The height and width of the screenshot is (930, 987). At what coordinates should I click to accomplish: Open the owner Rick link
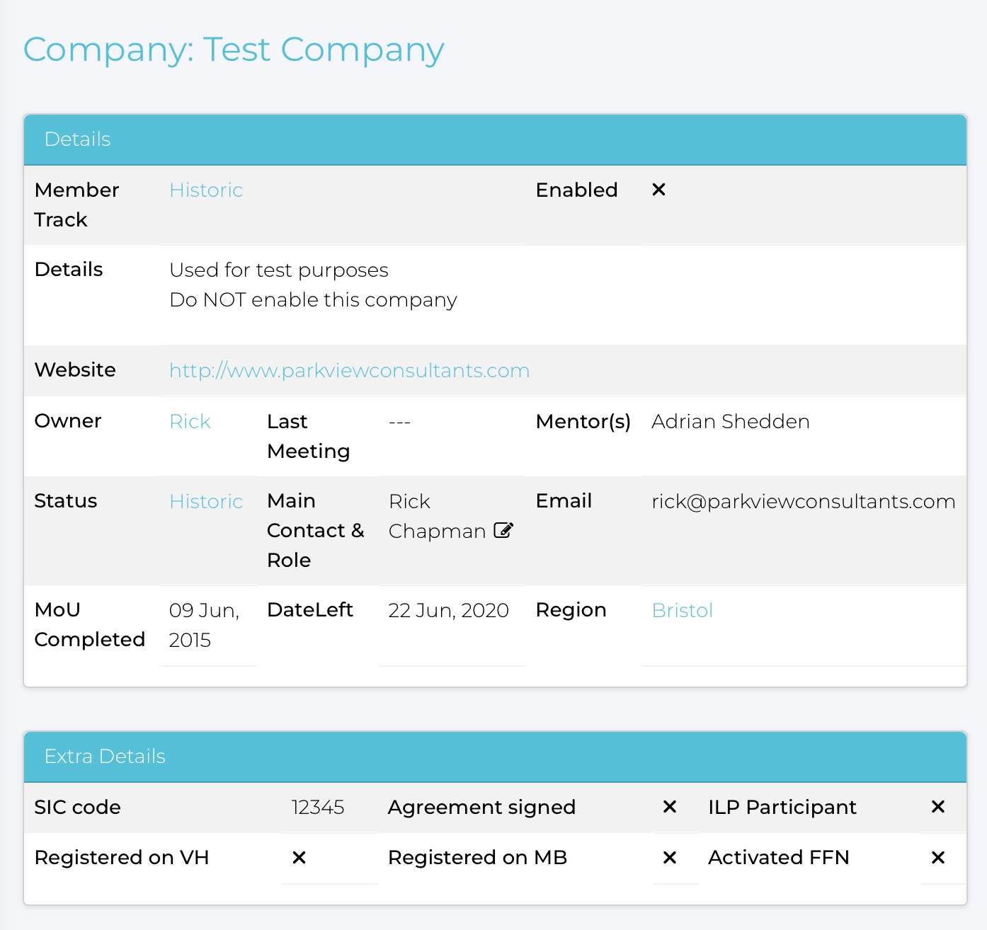[190, 422]
